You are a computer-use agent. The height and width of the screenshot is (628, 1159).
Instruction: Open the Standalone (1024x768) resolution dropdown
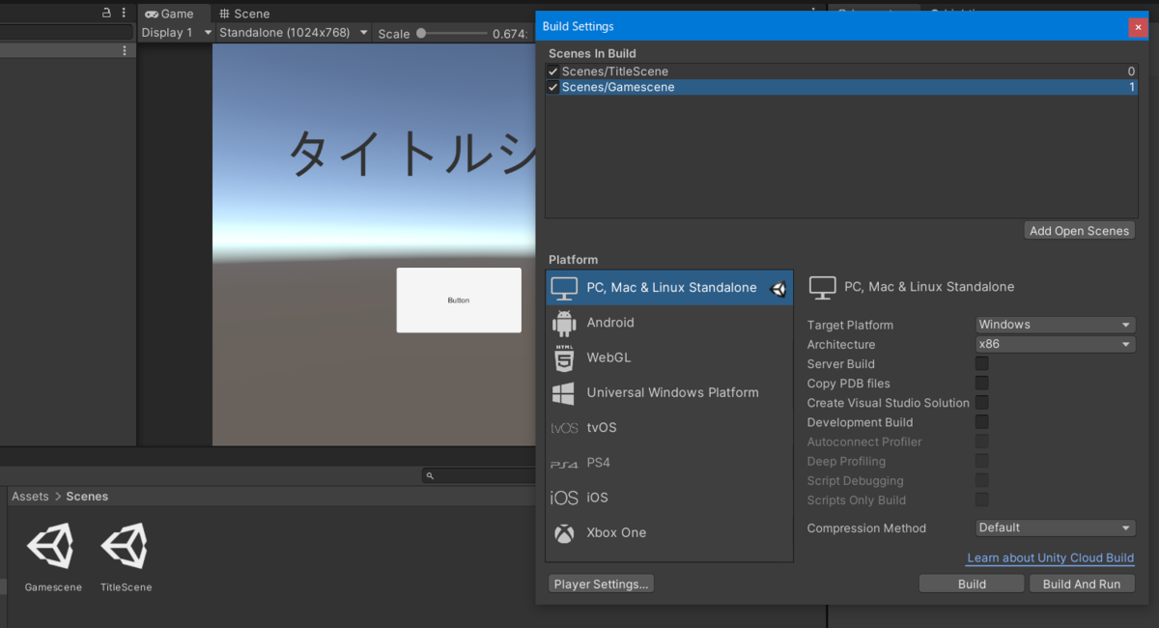[294, 33]
